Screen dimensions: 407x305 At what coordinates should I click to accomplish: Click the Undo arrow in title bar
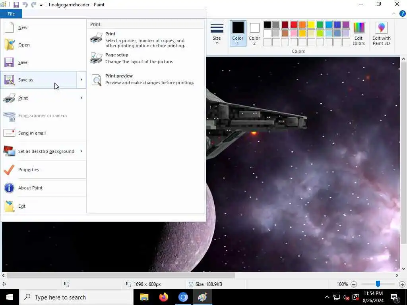pyautogui.click(x=25, y=5)
